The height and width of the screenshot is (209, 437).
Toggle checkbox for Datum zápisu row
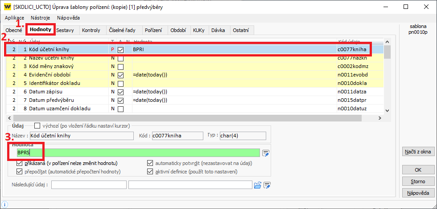pos(121,92)
